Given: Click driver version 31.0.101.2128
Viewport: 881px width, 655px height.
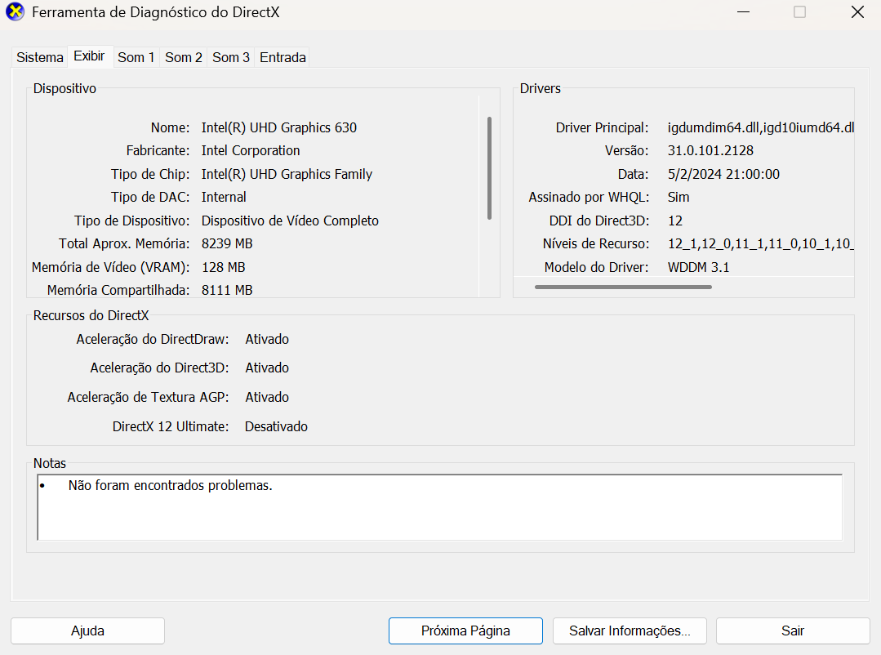Looking at the screenshot, I should pos(710,150).
